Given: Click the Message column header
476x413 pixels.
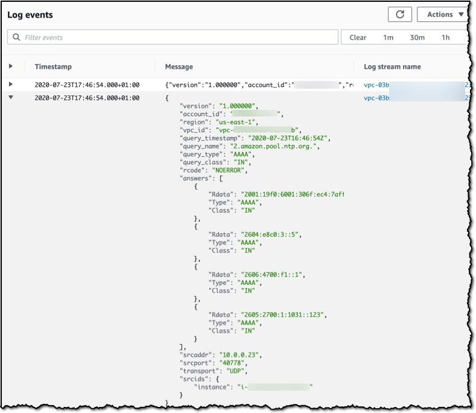Looking at the screenshot, I should pos(179,66).
